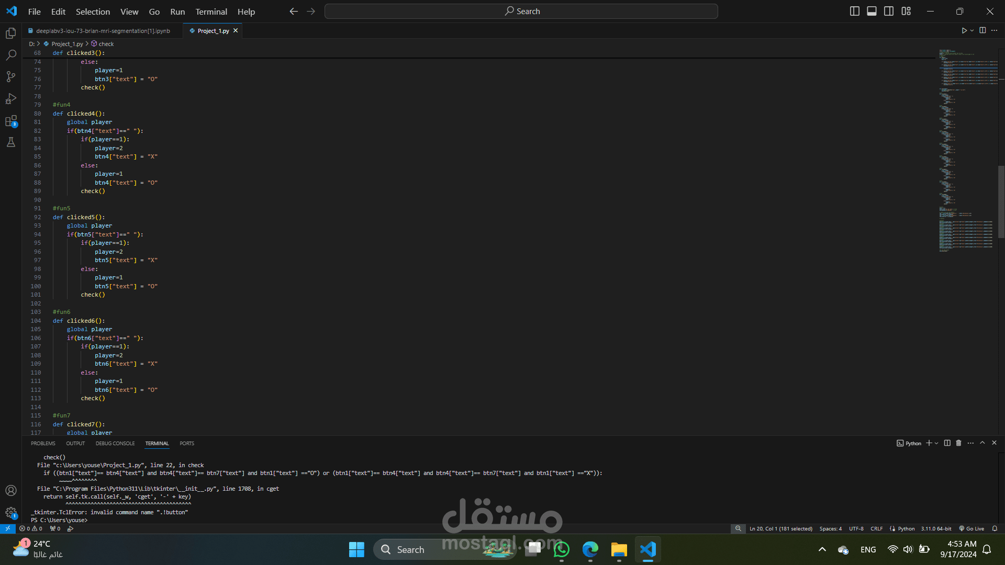
Task: Click Go Live in status bar
Action: pyautogui.click(x=971, y=529)
